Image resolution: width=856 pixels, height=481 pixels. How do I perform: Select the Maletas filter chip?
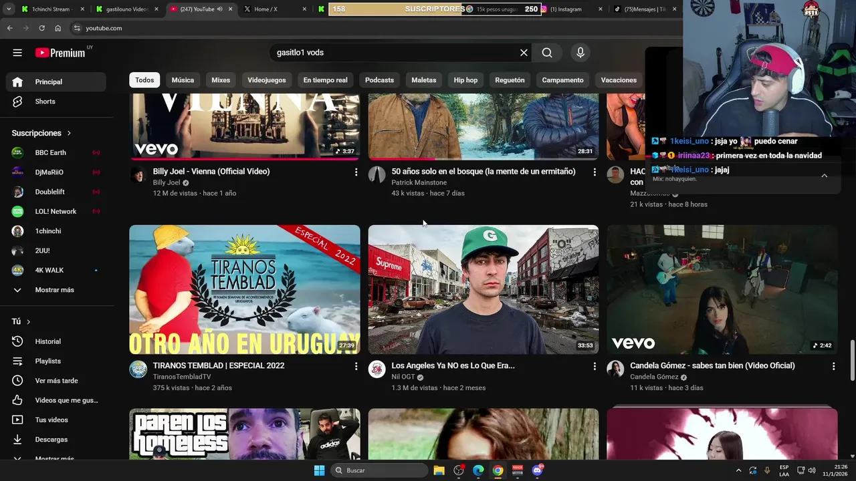point(424,80)
